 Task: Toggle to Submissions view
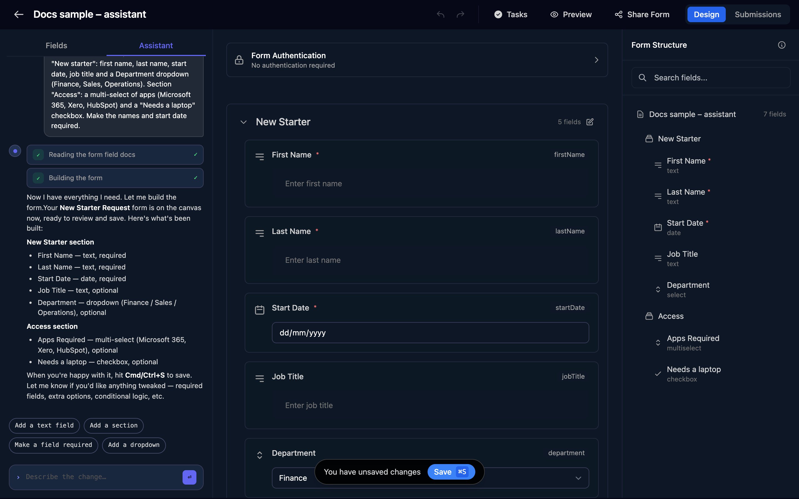click(758, 14)
